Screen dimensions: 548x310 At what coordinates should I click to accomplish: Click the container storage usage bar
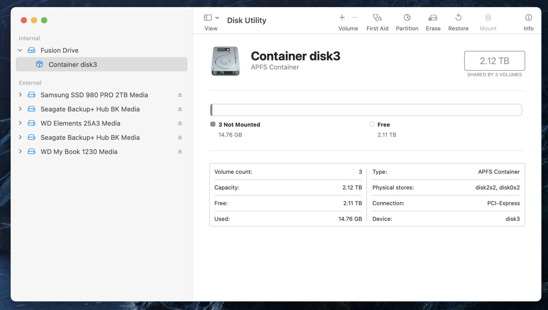[x=366, y=110]
